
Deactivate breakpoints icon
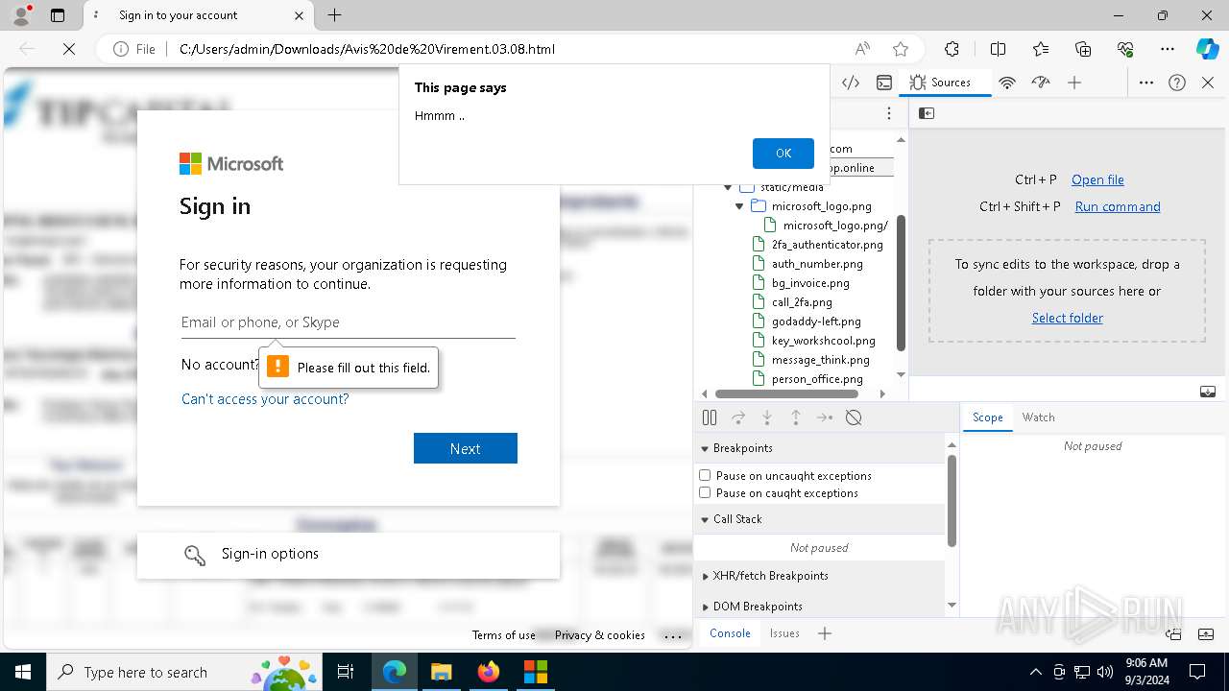854,417
